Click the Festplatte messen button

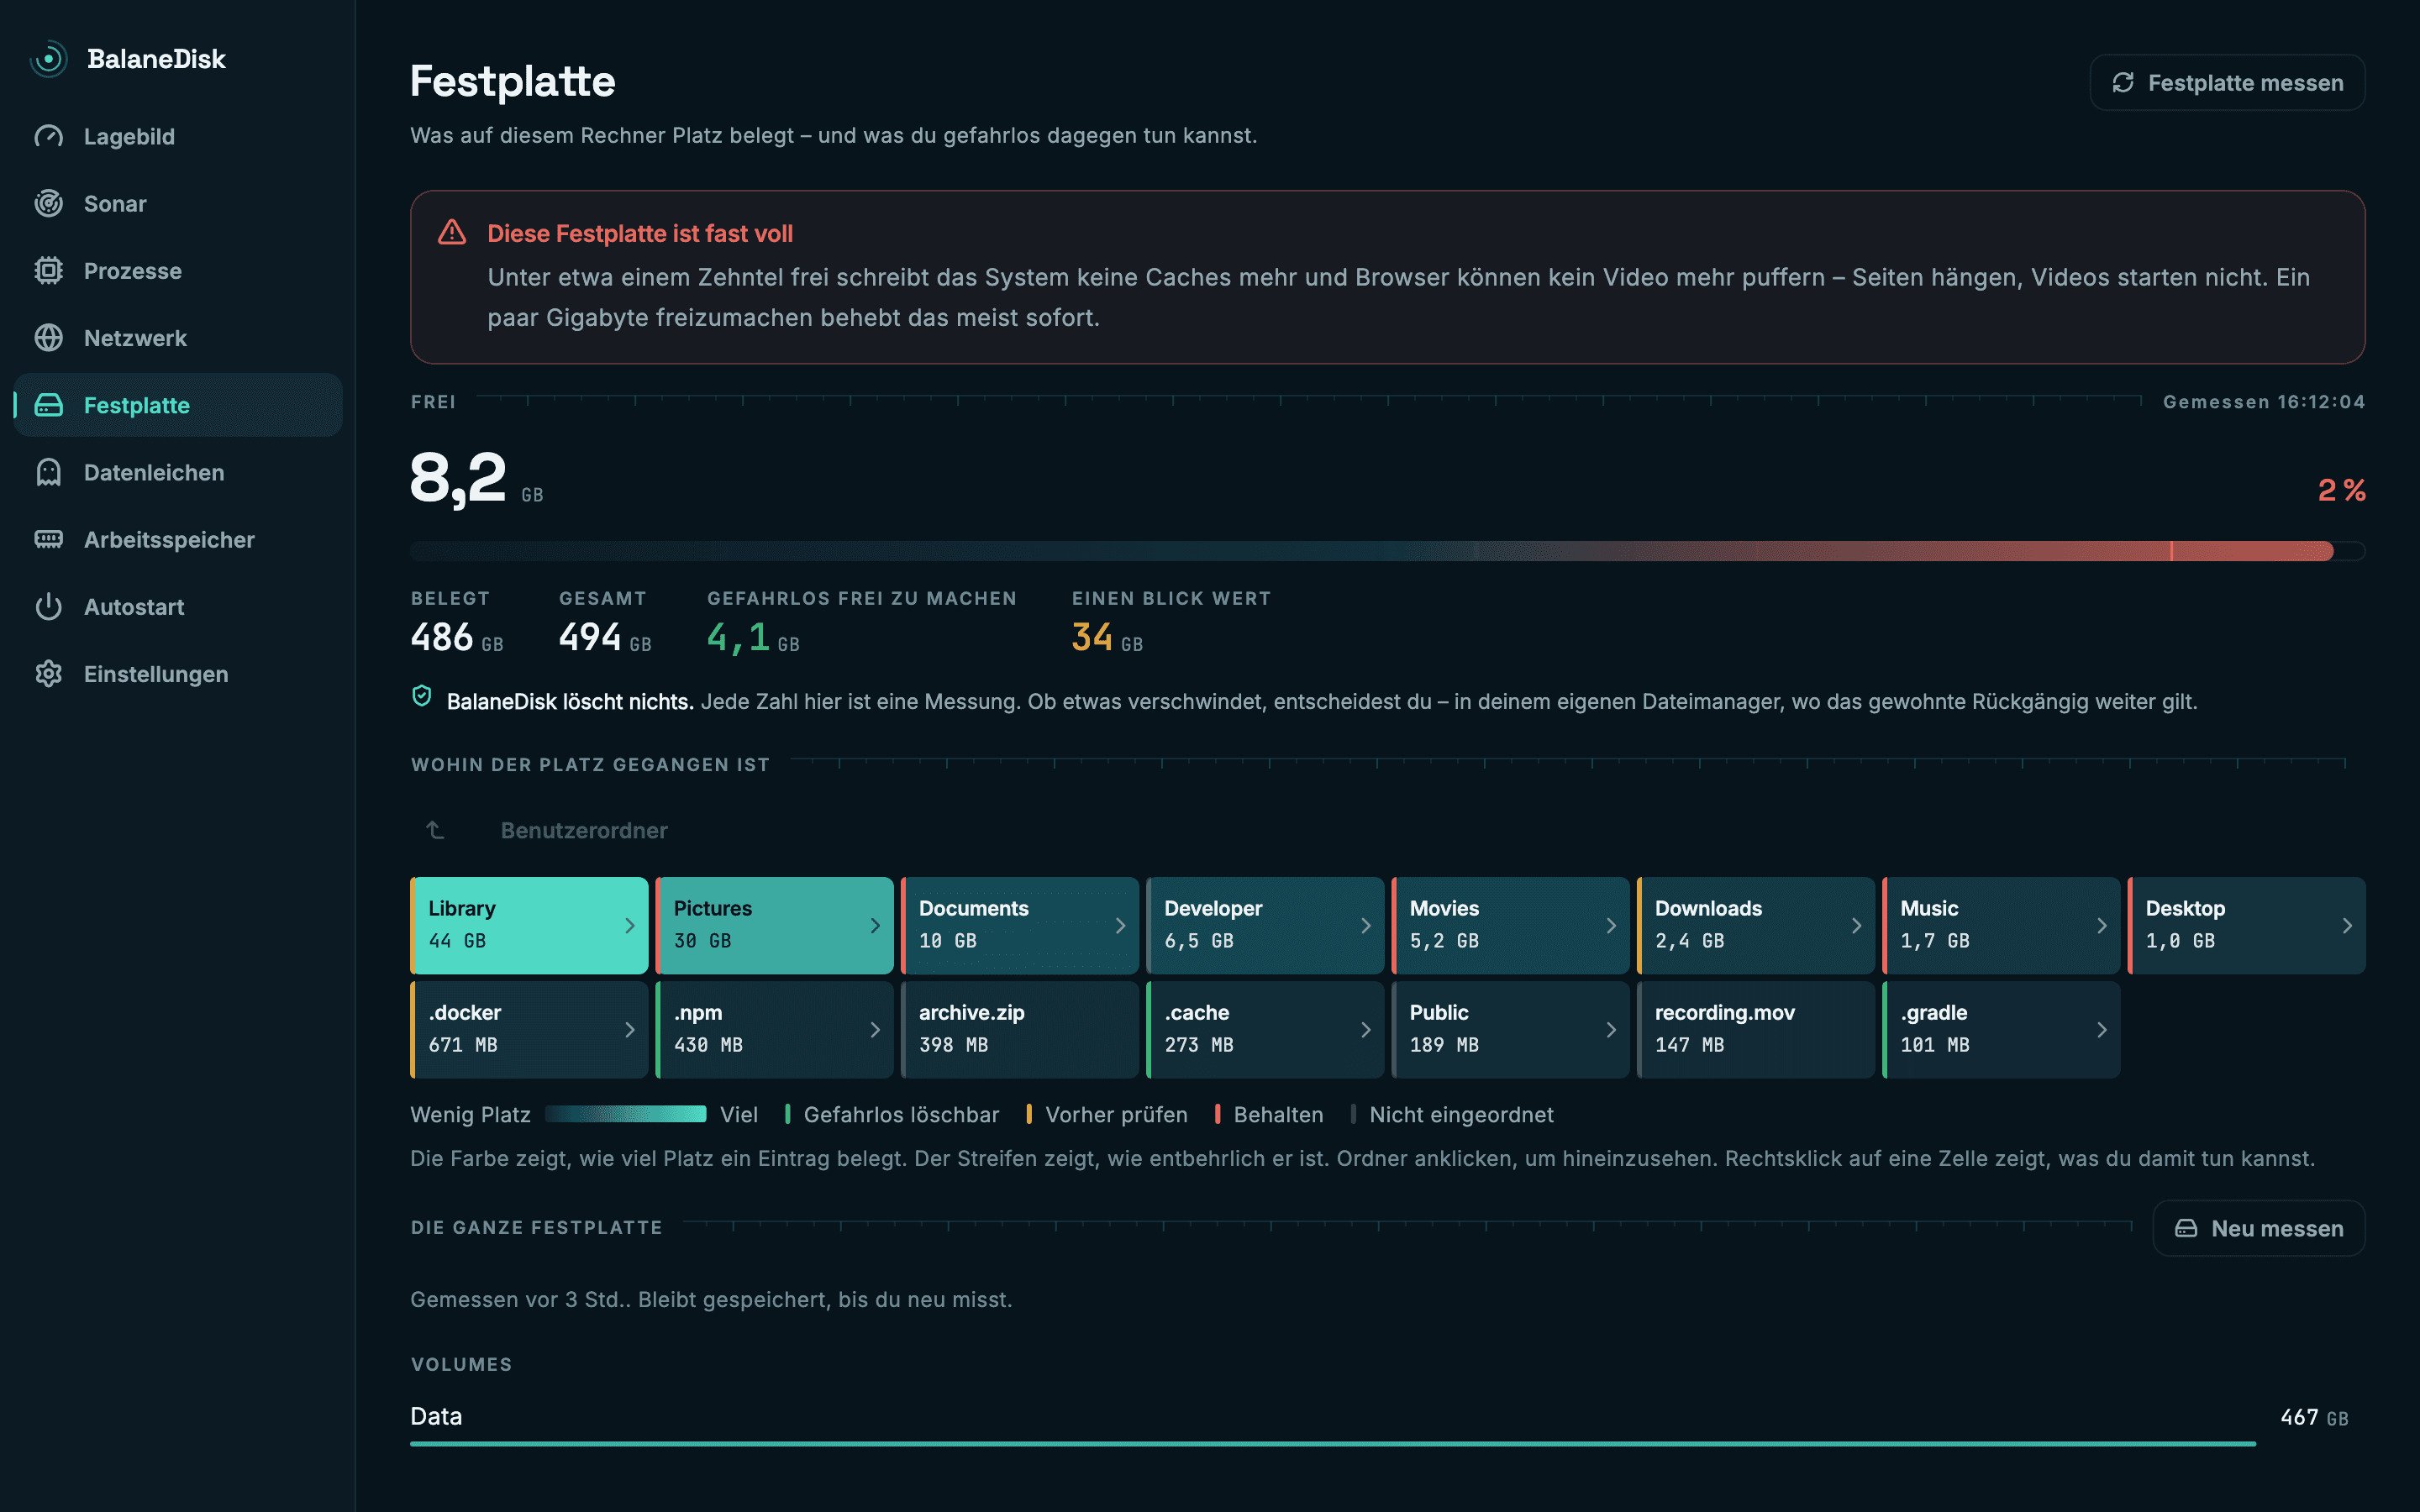(x=2227, y=82)
